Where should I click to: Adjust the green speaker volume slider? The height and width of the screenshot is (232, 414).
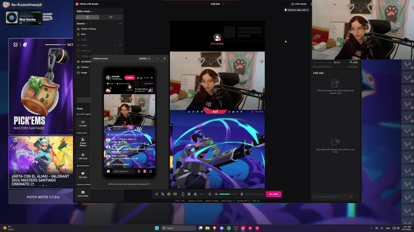click(x=228, y=194)
